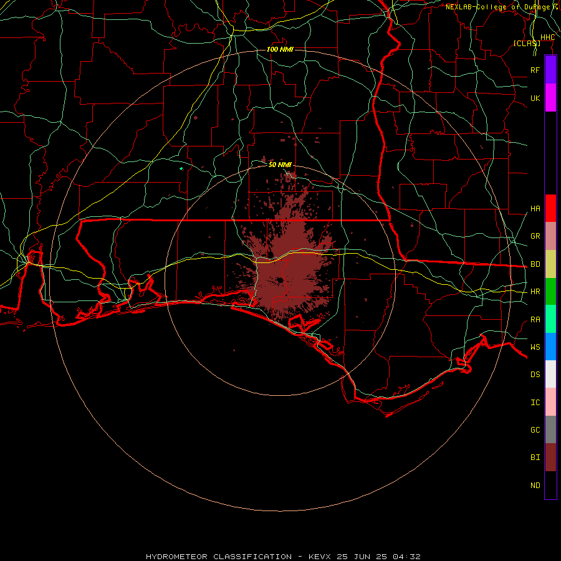The image size is (561, 561).
Task: Select the GC gray legend swatch
Action: 550,429
